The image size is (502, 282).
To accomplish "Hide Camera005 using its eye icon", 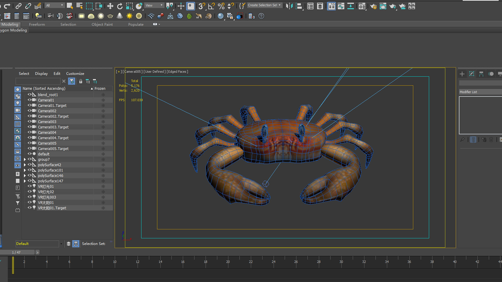I will (x=30, y=143).
